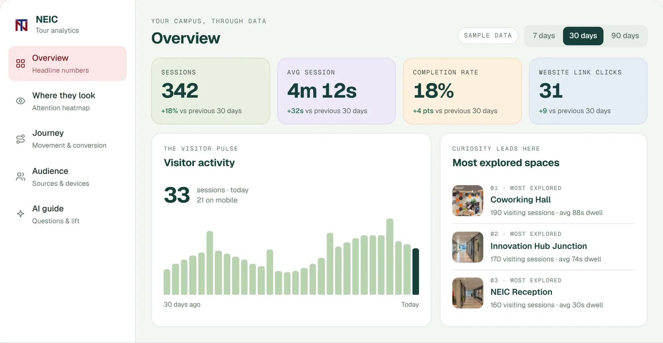Open the Avg Session 4m 12s card
This screenshot has width=663, height=343.
[x=336, y=91]
